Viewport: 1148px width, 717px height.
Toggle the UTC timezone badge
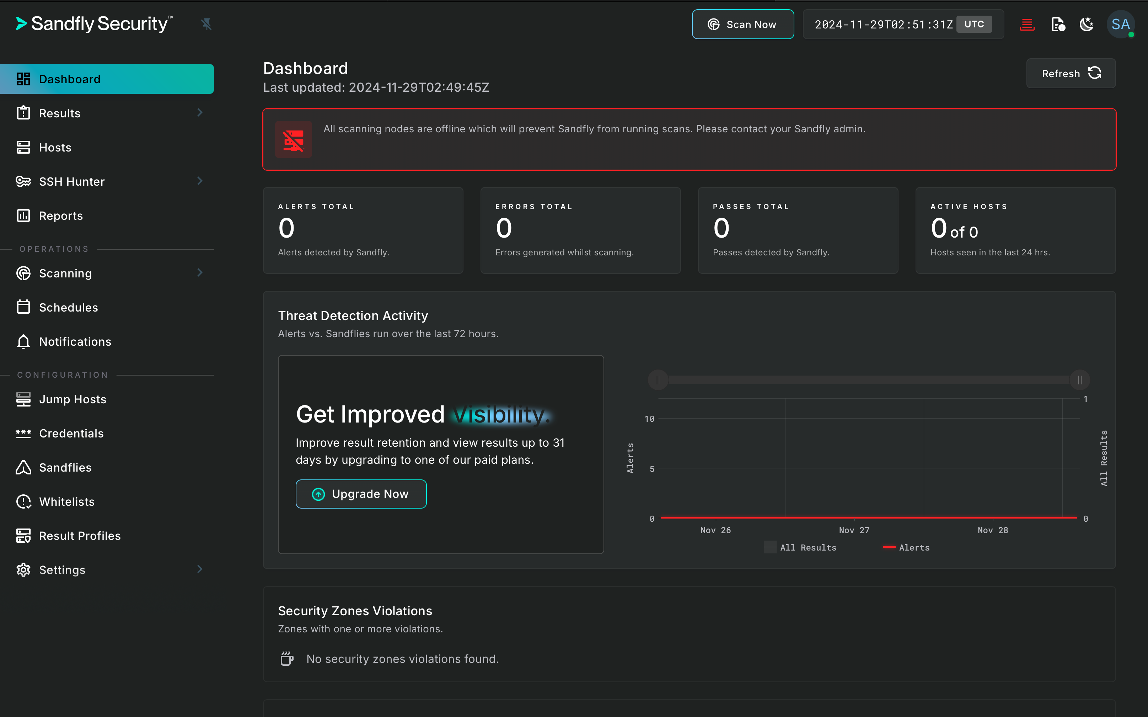pos(973,24)
